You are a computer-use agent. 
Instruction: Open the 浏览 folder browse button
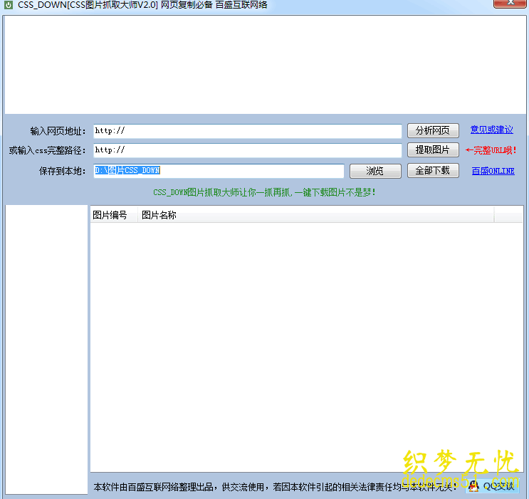point(375,171)
